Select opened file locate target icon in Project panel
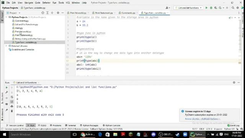Viewport: 245px width, 138px height. tap(42, 13)
